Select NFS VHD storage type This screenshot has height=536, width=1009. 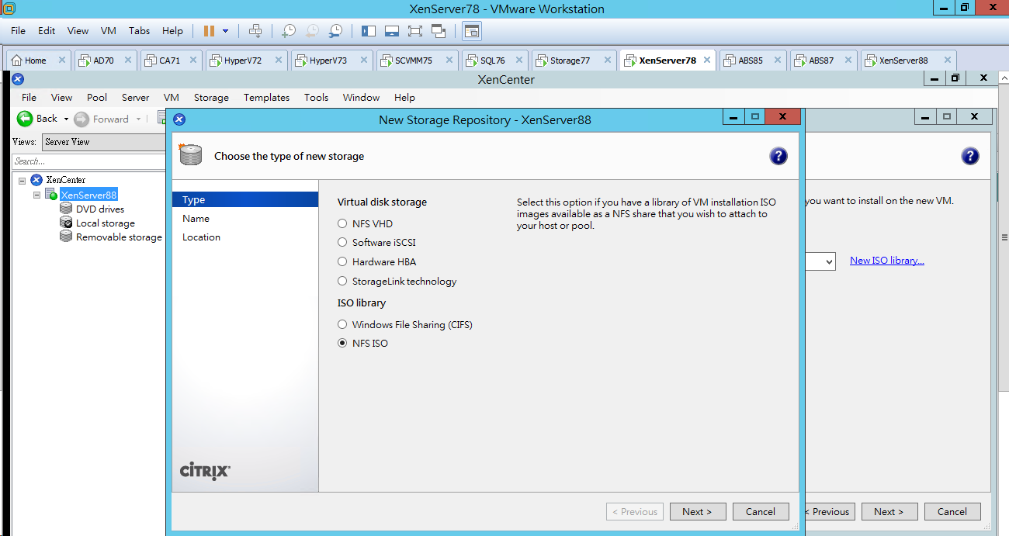[x=342, y=223]
